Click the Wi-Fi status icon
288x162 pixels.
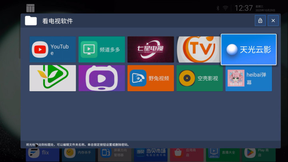pyautogui.click(x=225, y=8)
